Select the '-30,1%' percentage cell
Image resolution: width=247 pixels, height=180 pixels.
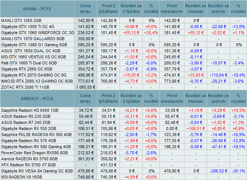pos(238,171)
